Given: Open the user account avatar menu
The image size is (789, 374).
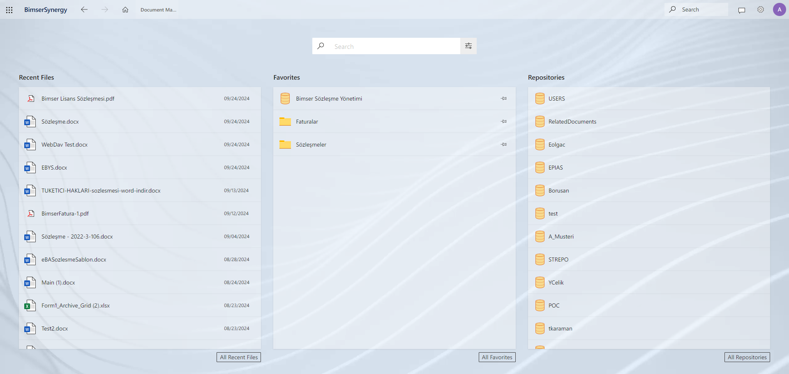Looking at the screenshot, I should [780, 9].
